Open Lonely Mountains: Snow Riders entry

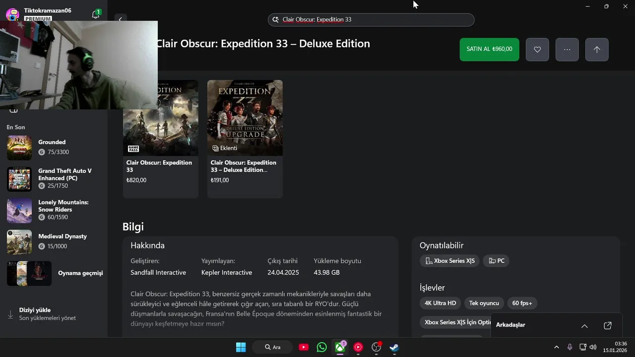pos(54,210)
